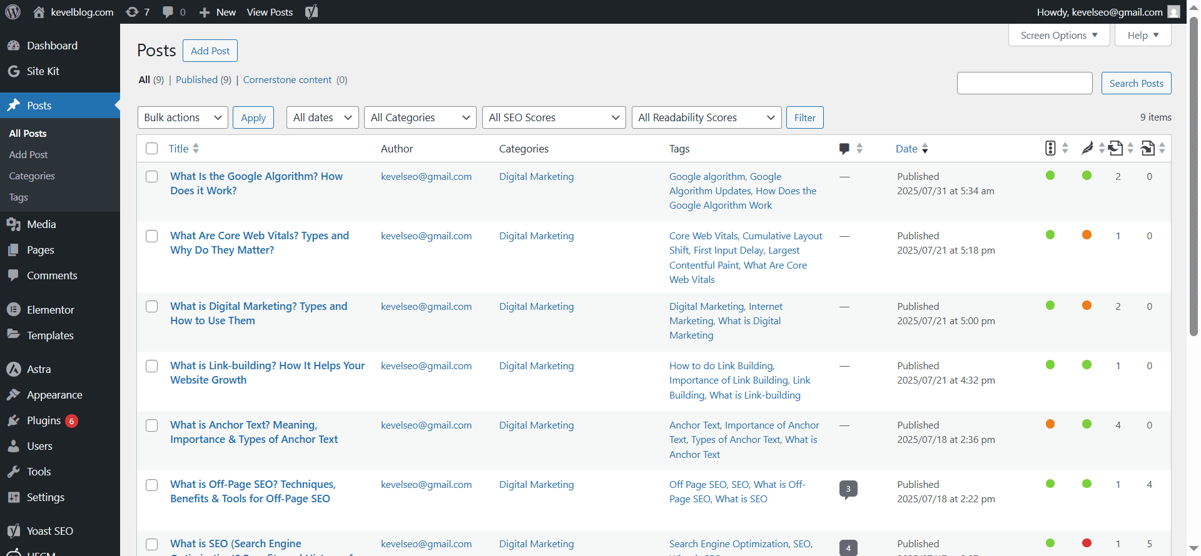Sort by comments column bubble icon
Image resolution: width=1201 pixels, height=556 pixels.
click(844, 149)
